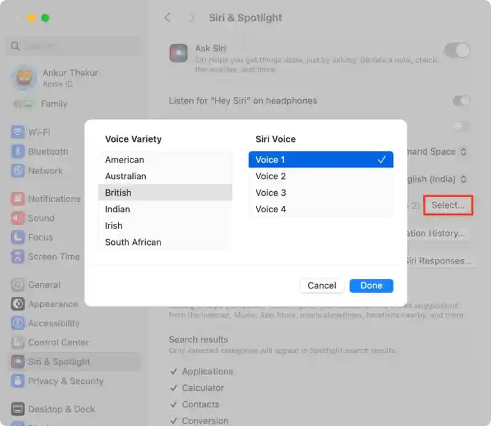Click the Done button

point(371,286)
